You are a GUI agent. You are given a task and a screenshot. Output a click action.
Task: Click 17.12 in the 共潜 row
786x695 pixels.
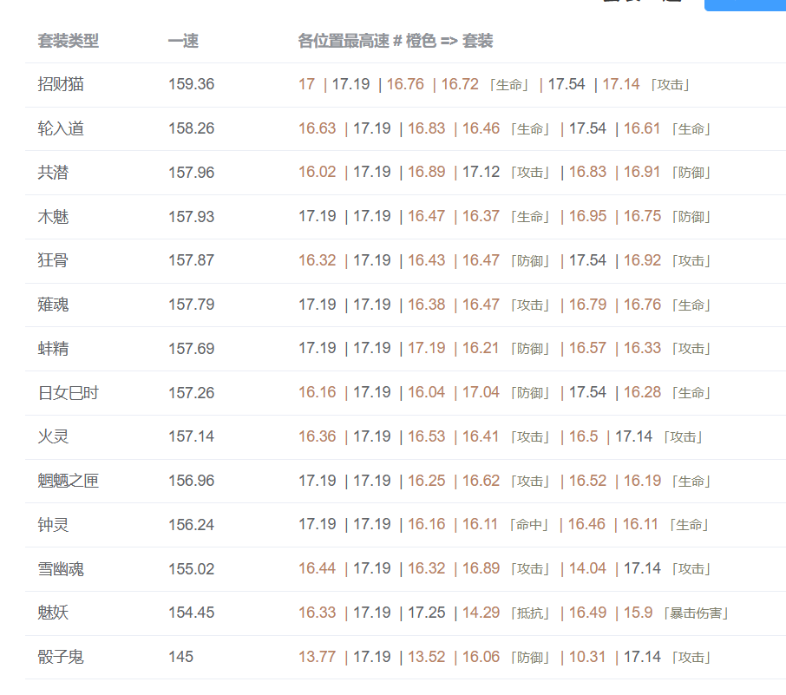coord(481,172)
